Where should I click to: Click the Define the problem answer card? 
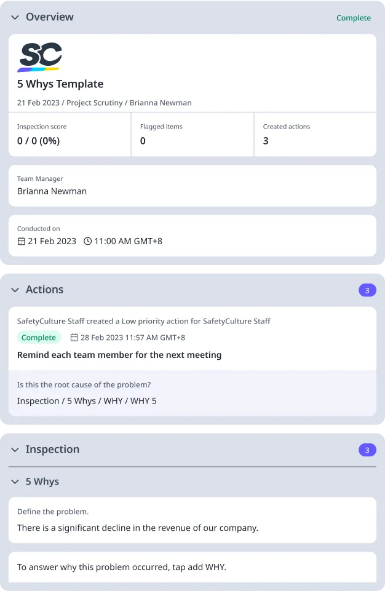pyautogui.click(x=192, y=520)
